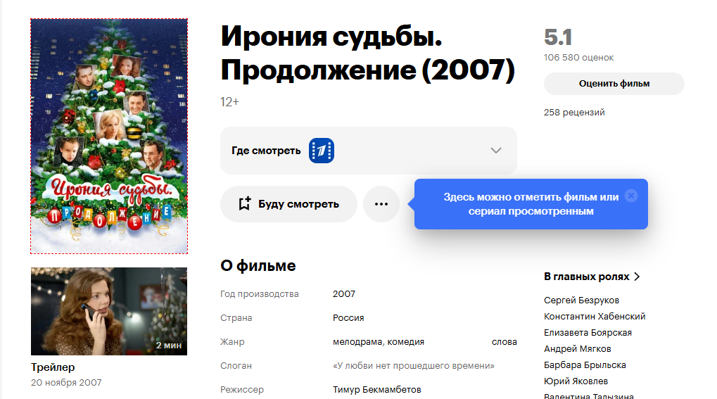Open Елизавета Боярская actor page
Viewport: 717px width, 399px height.
(x=588, y=333)
